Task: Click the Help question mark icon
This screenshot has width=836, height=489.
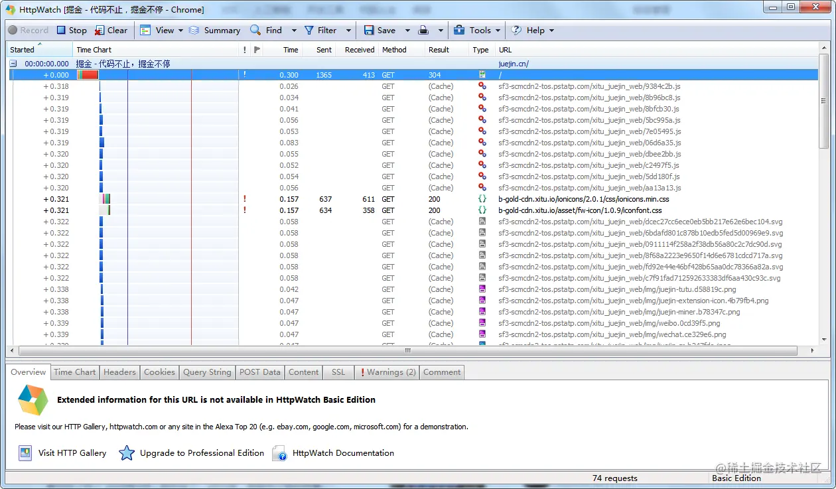Action: (517, 30)
